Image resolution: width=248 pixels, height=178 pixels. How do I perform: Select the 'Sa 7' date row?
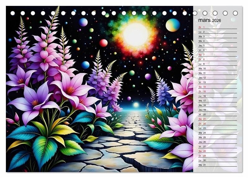(218, 55)
